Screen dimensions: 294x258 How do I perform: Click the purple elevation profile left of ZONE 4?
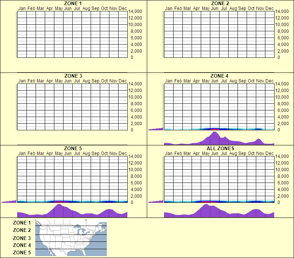click(156, 129)
